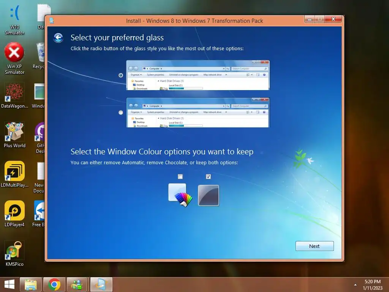Open the people app in taskbar
Image resolution: width=389 pixels, height=292 pixels.
click(77, 284)
